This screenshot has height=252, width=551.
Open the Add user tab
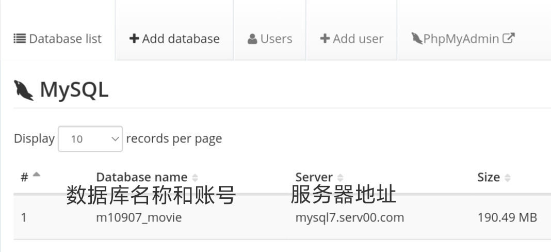point(352,39)
